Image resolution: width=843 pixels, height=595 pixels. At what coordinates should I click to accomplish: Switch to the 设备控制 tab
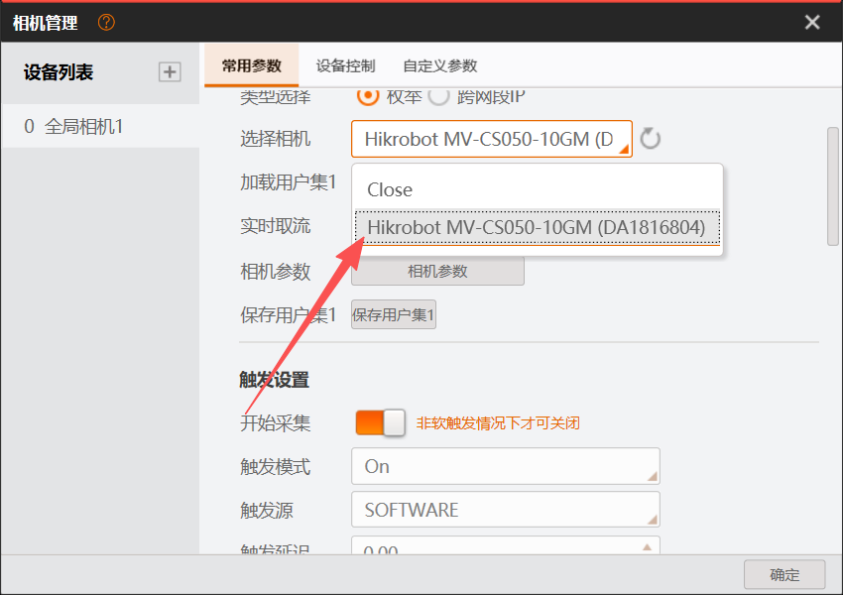[345, 66]
